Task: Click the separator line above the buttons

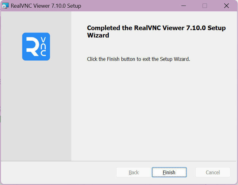Action: (119, 161)
